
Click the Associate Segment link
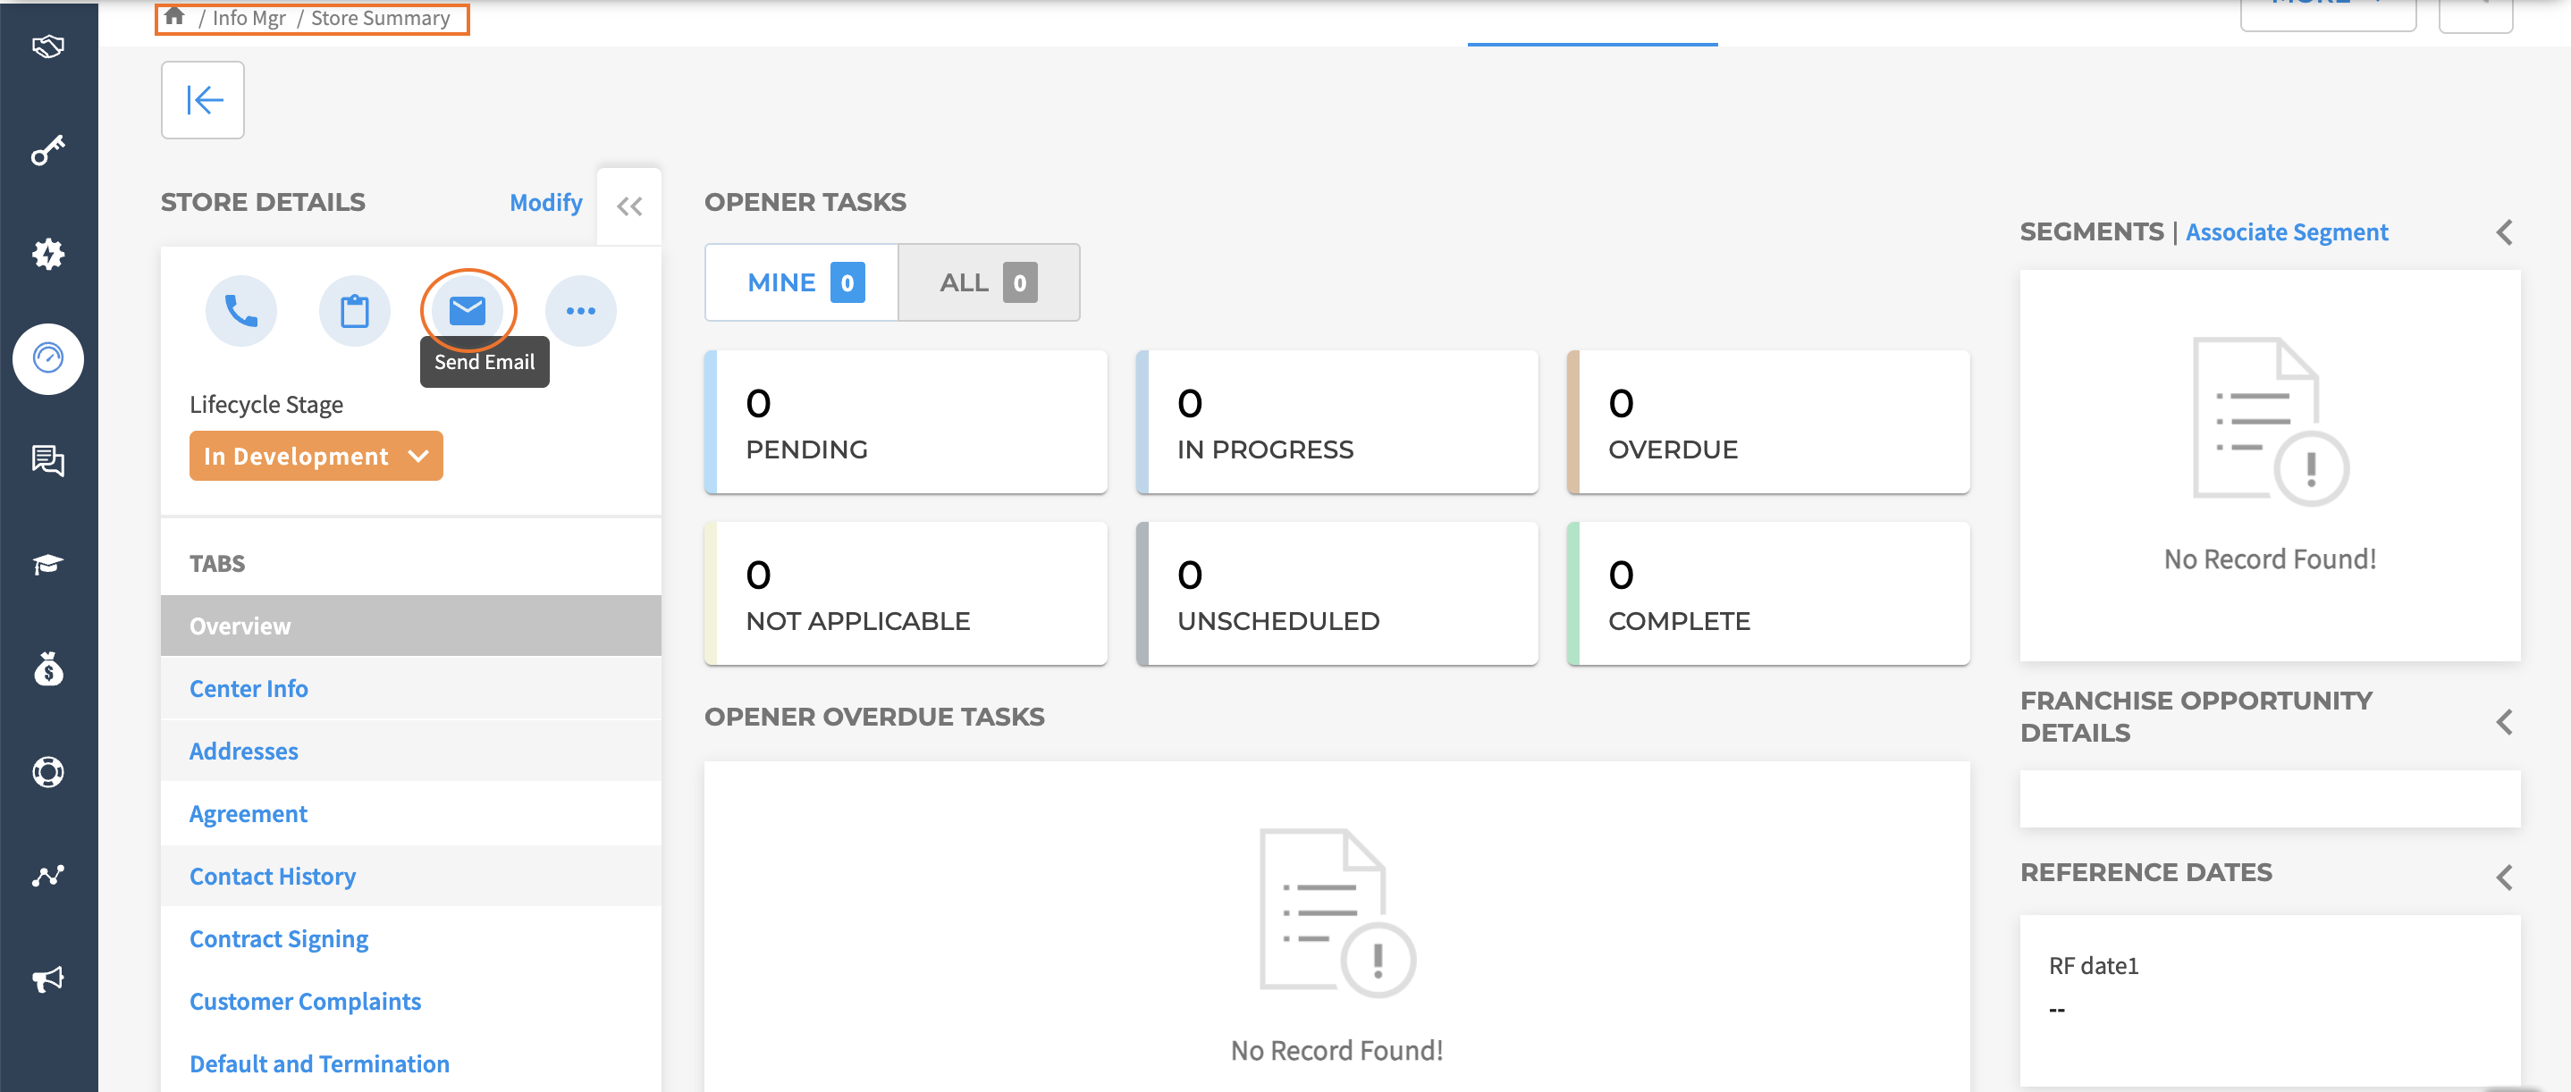(x=2287, y=232)
